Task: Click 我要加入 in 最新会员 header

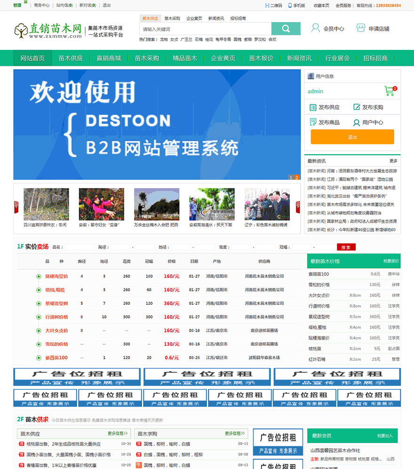Action: click(385, 436)
